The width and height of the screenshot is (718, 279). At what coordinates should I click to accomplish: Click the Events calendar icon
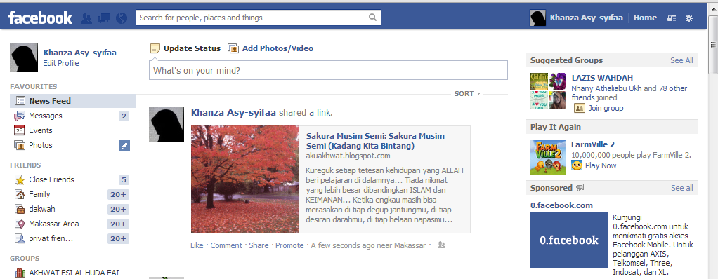click(20, 130)
